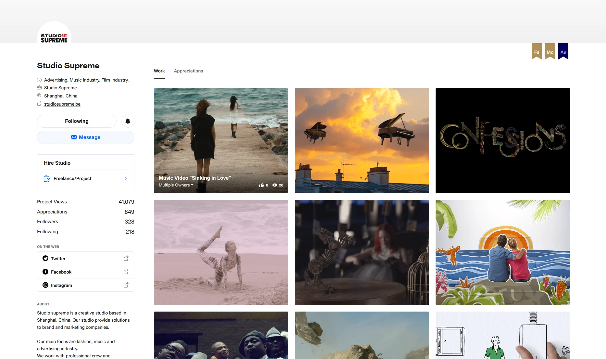This screenshot has width=606, height=359.
Task: Click the Project Views label
Action: [x=52, y=202]
